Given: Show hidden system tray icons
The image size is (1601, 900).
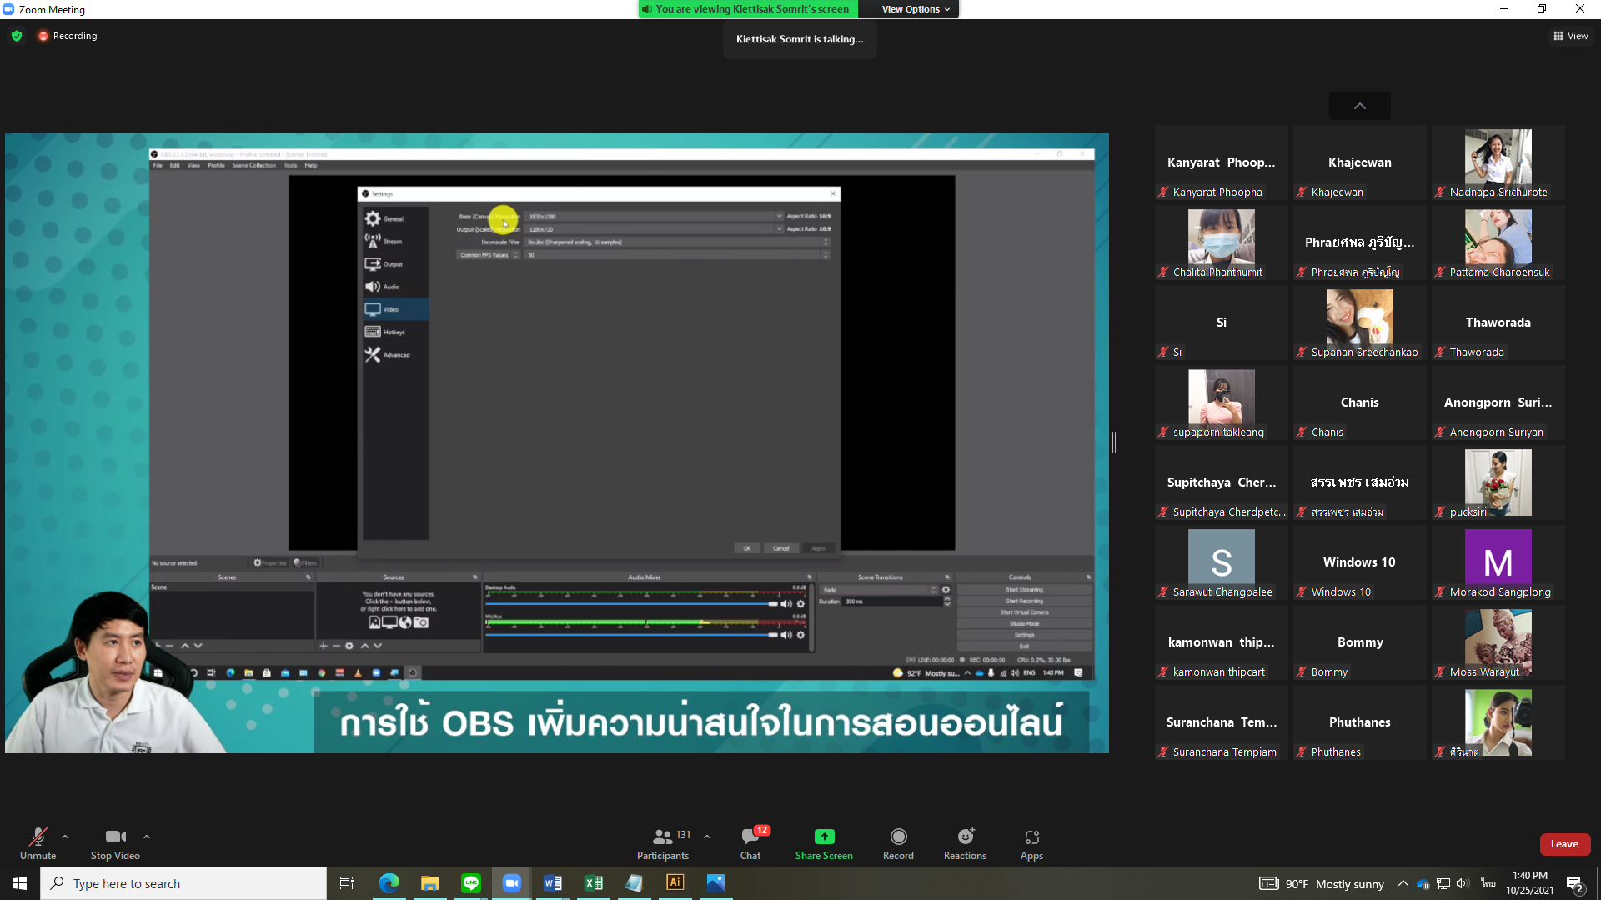Looking at the screenshot, I should (1403, 883).
